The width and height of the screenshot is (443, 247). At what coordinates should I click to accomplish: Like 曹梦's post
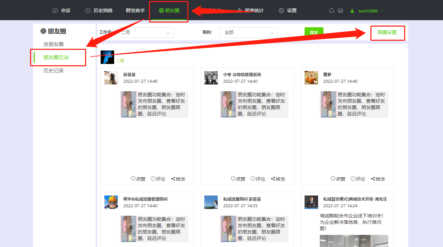[338, 179]
